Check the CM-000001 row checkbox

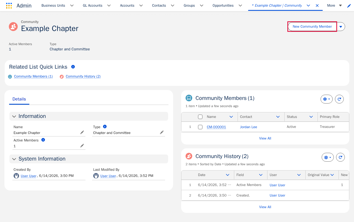pyautogui.click(x=200, y=127)
